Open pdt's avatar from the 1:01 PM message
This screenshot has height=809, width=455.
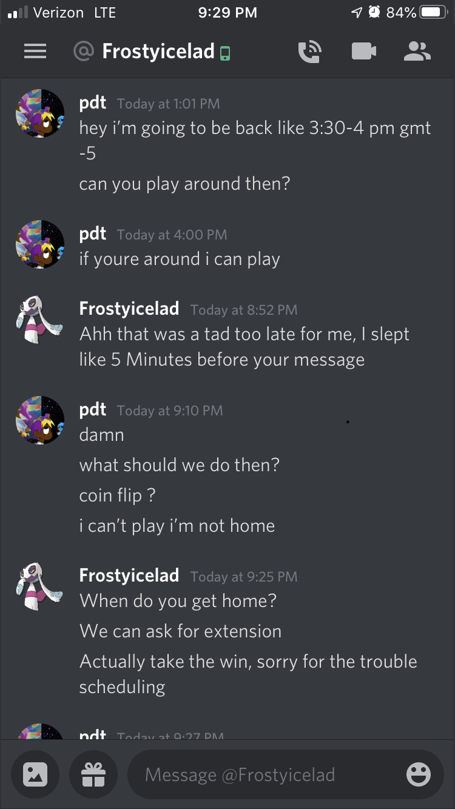coord(40,113)
